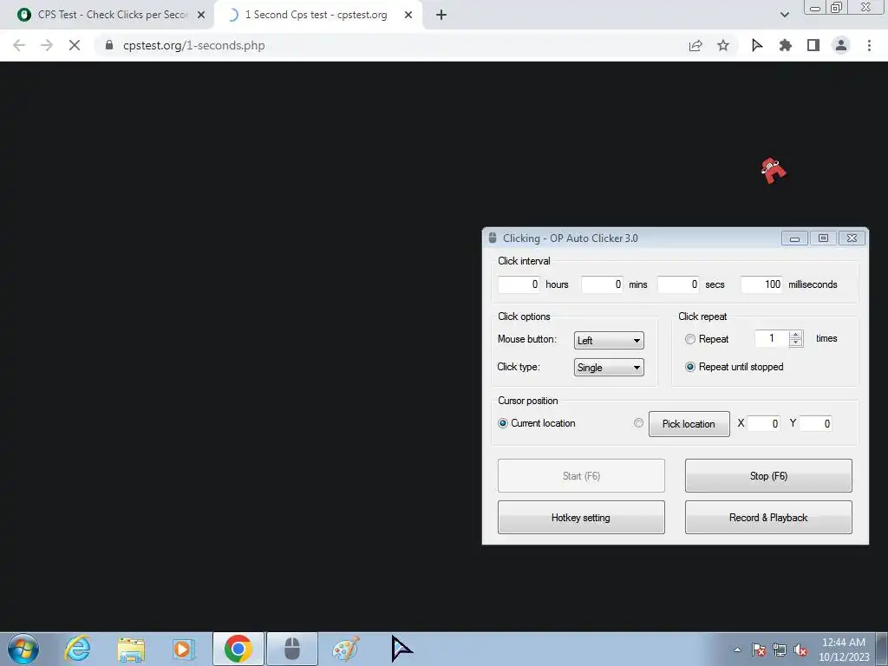
Task: Go back using browser back arrow
Action: [x=19, y=45]
